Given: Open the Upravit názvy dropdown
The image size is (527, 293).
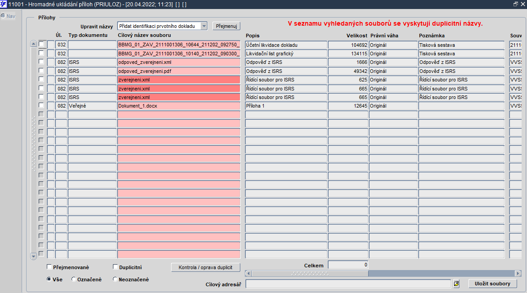Looking at the screenshot, I should coord(204,26).
